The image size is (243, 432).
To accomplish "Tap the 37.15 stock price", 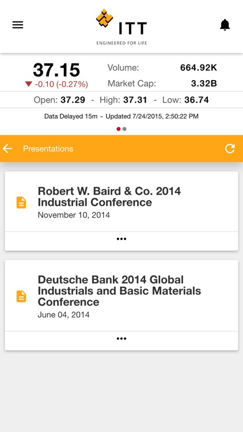I will (56, 70).
